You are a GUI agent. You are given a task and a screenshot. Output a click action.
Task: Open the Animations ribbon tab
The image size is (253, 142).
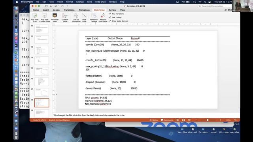click(x=84, y=10)
